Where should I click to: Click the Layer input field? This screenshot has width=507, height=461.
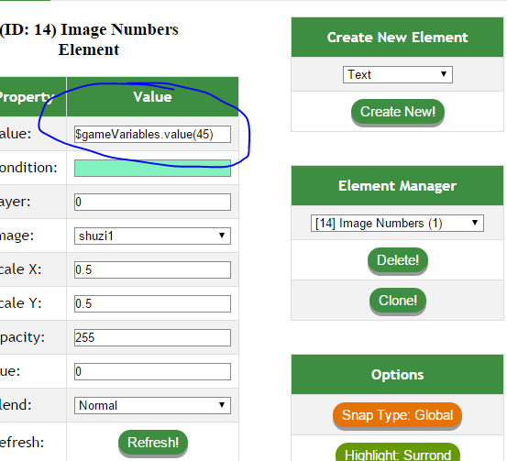coord(152,202)
